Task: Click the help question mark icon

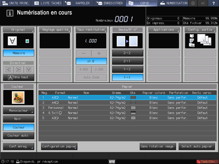Action: click(213, 3)
